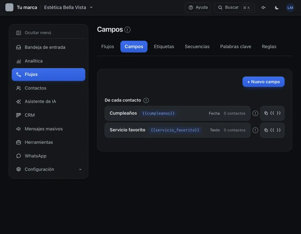301x234 pixels.
Task: Go to Analítica in sidebar
Action: 49,61
